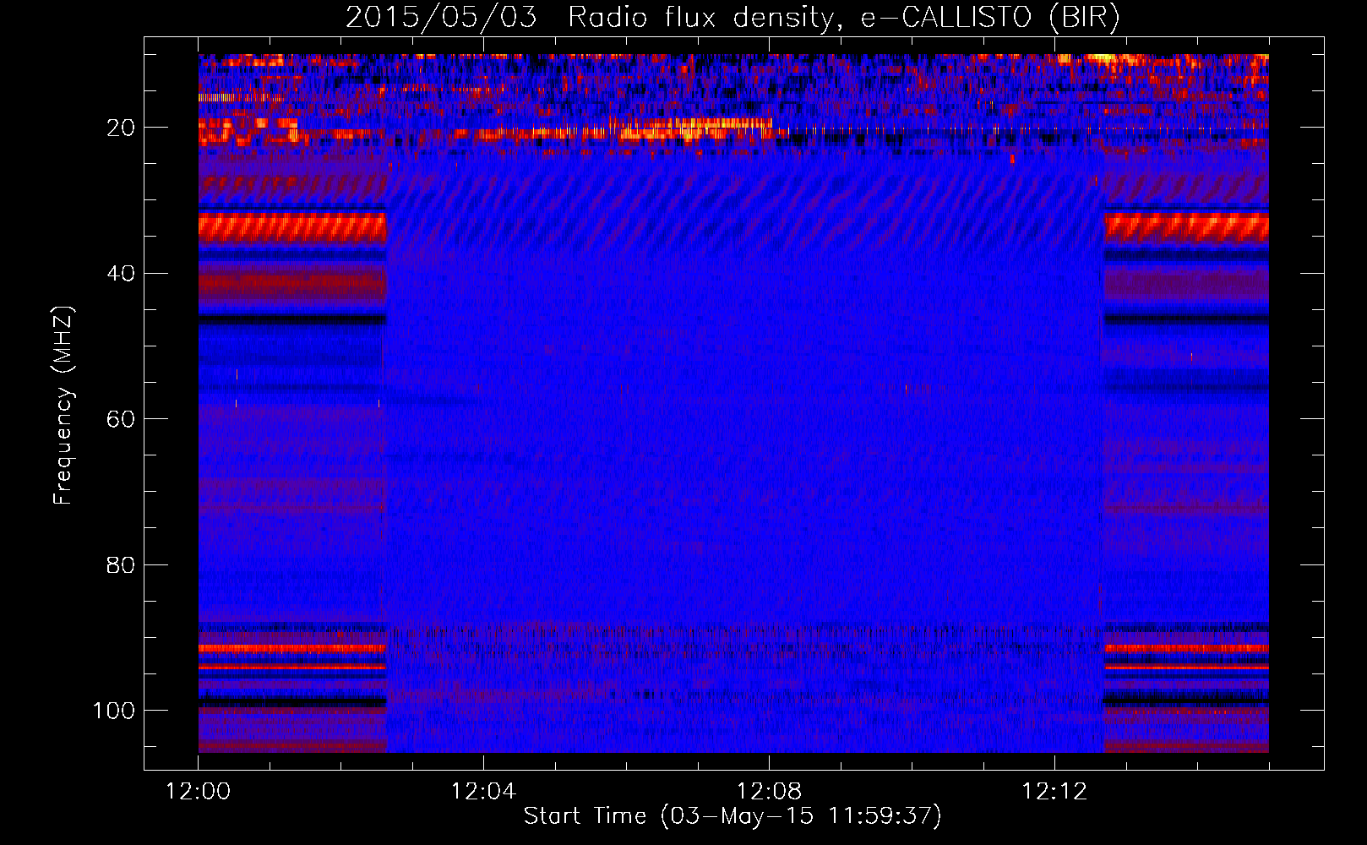Click the 12:12 time tick label
Viewport: 1367px width, 845px height.
[x=1054, y=792]
